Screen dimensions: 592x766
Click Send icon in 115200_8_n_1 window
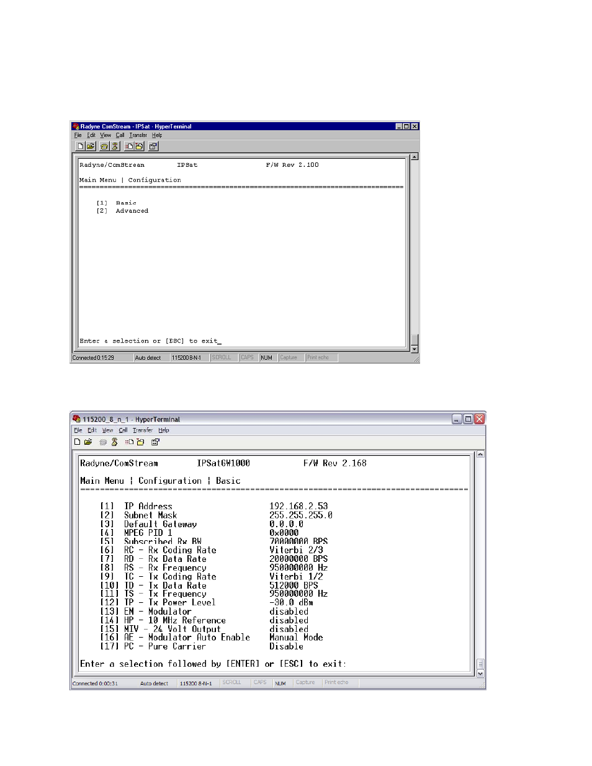[129, 442]
